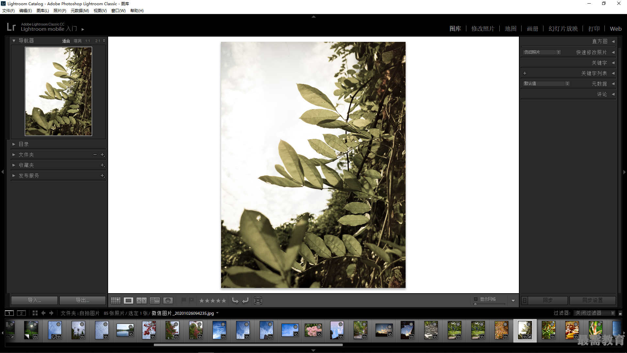Go back using the filmstrip left arrow
The width and height of the screenshot is (627, 353).
[43, 313]
